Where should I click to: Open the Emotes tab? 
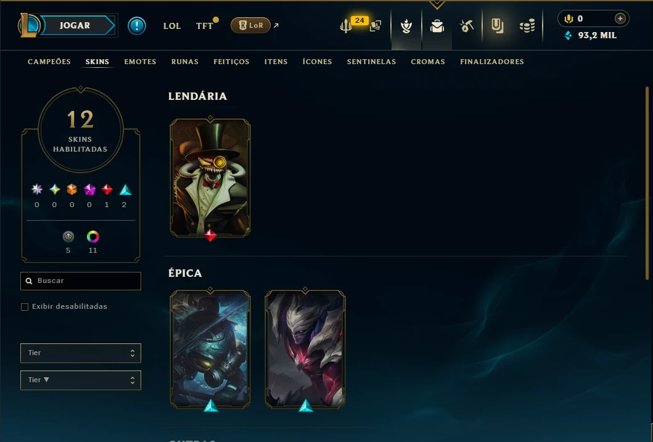140,62
